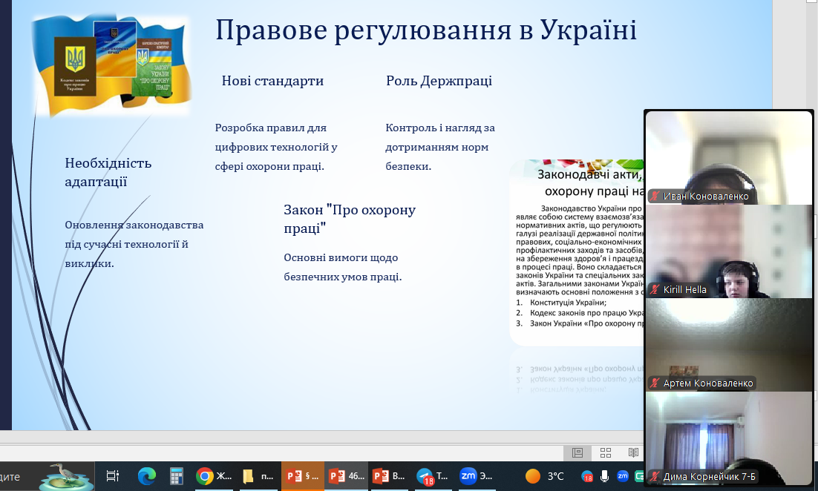The image size is (818, 491).
Task: Switch to the PowerPoint window labeled В
Action: coord(390,476)
